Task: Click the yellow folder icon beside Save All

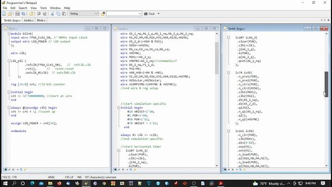Action: (x=31, y=14)
